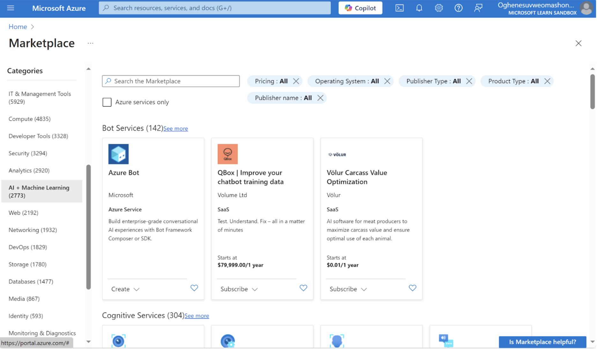Select the Web category

coord(42,213)
